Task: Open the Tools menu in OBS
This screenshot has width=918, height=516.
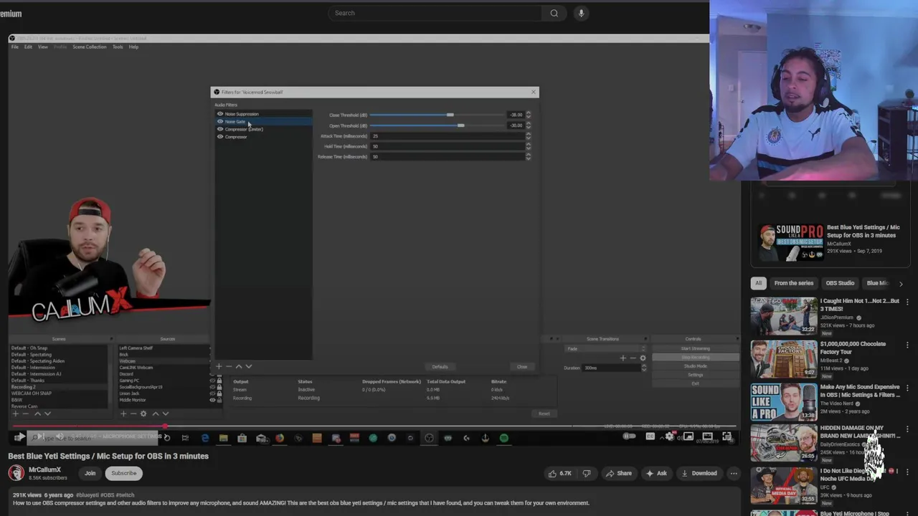Action: [118, 47]
